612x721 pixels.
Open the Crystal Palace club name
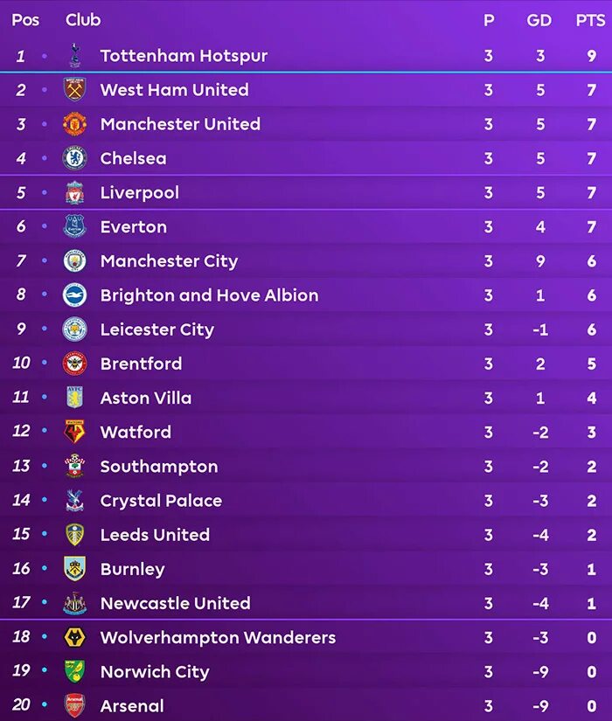tap(161, 501)
